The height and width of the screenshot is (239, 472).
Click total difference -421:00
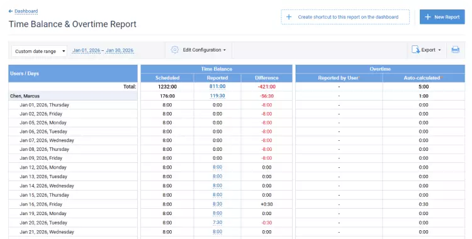(267, 87)
